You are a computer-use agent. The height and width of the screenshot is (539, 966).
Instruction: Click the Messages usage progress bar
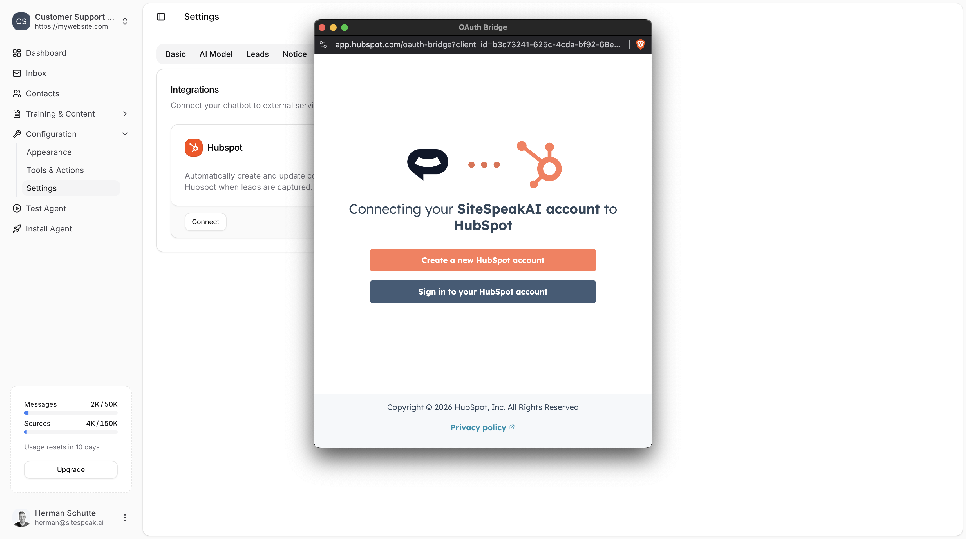(x=70, y=413)
